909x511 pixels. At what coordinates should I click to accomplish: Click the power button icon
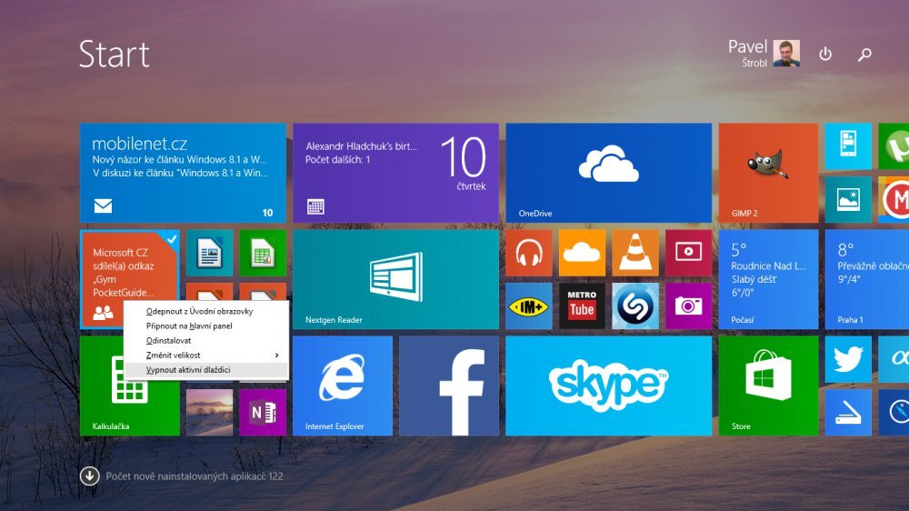pyautogui.click(x=825, y=54)
